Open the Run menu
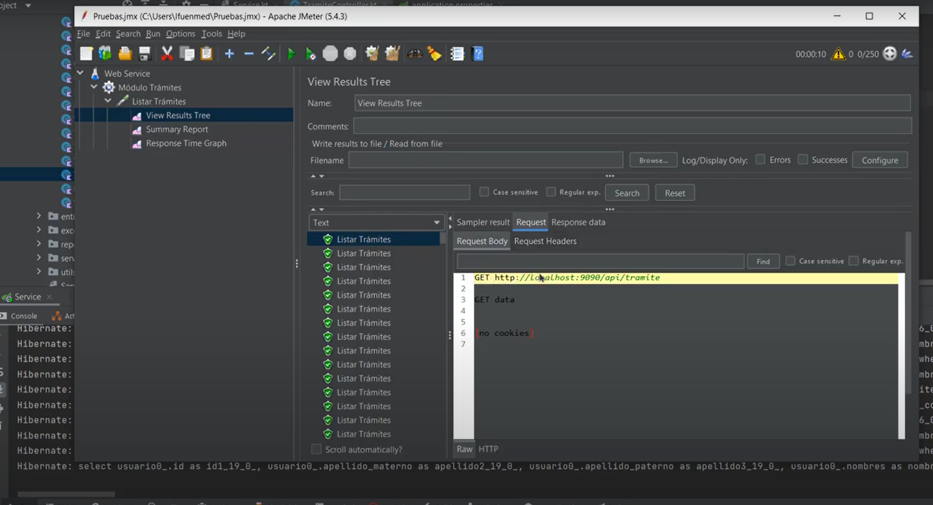This screenshot has width=933, height=505. [153, 34]
